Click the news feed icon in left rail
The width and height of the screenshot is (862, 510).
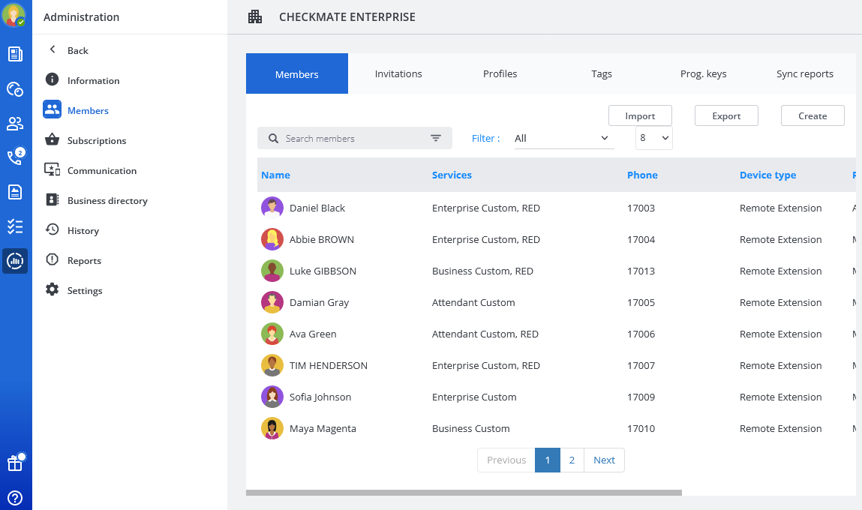tap(15, 54)
